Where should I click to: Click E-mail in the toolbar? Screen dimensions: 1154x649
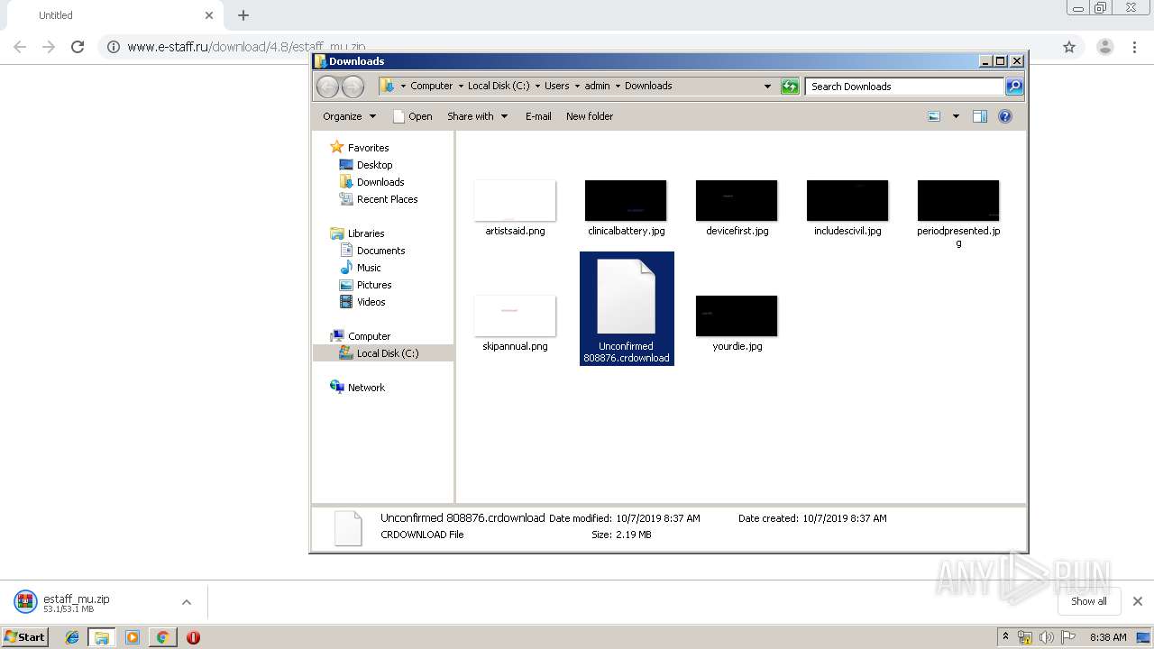coord(538,116)
